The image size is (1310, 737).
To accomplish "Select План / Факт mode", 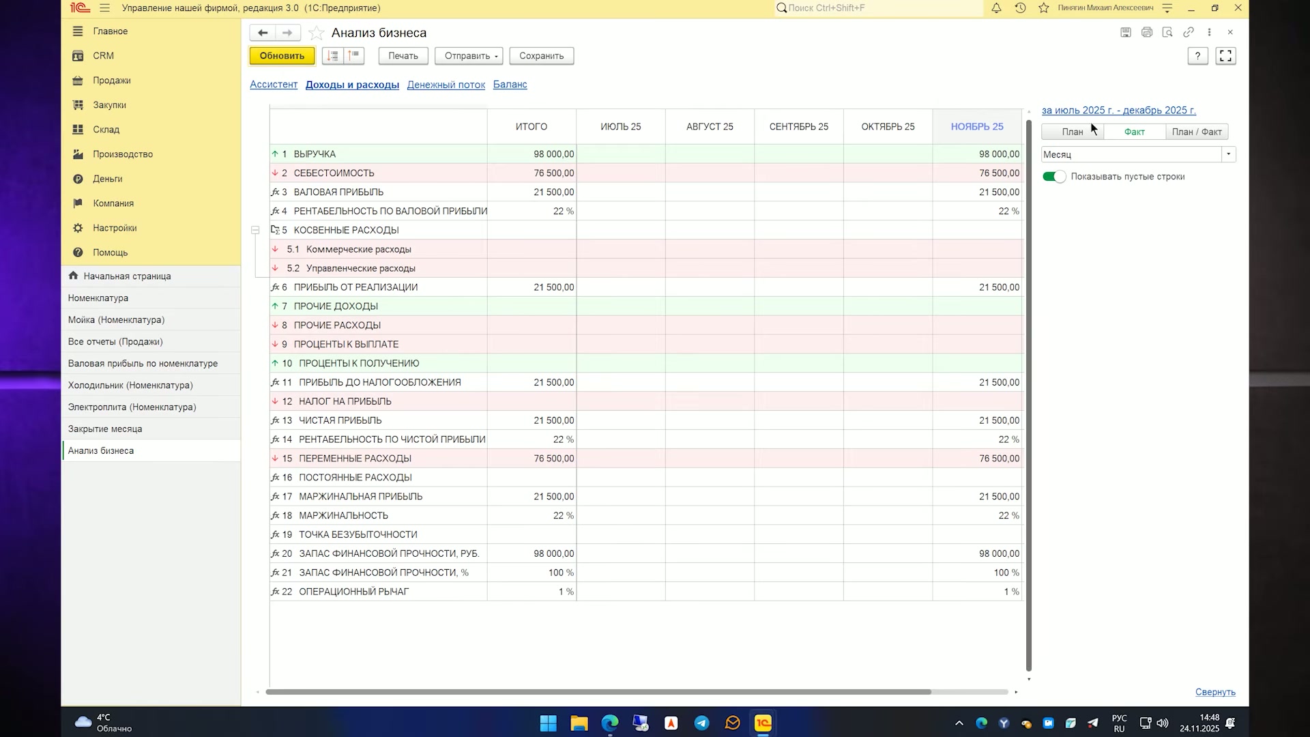I will pyautogui.click(x=1197, y=132).
